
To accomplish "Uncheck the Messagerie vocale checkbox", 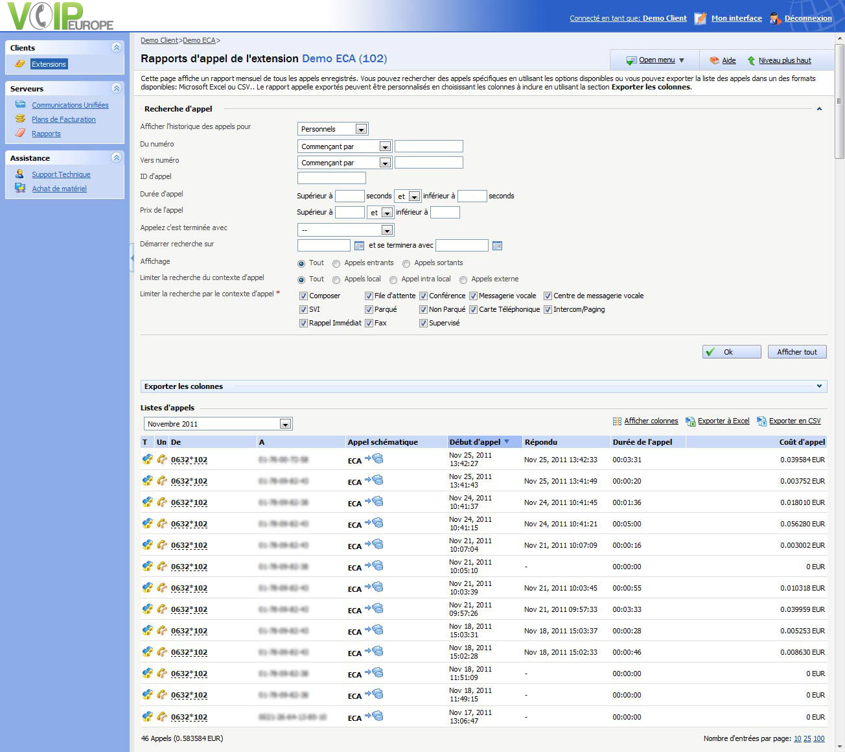I will 474,296.
